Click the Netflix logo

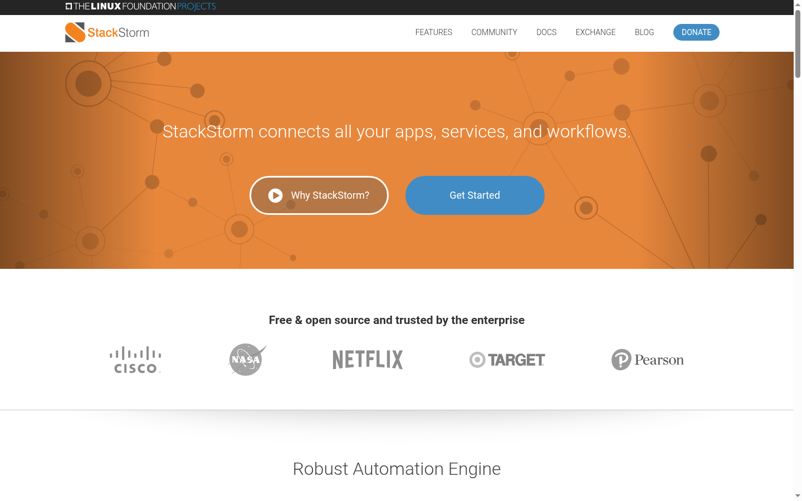coord(368,360)
